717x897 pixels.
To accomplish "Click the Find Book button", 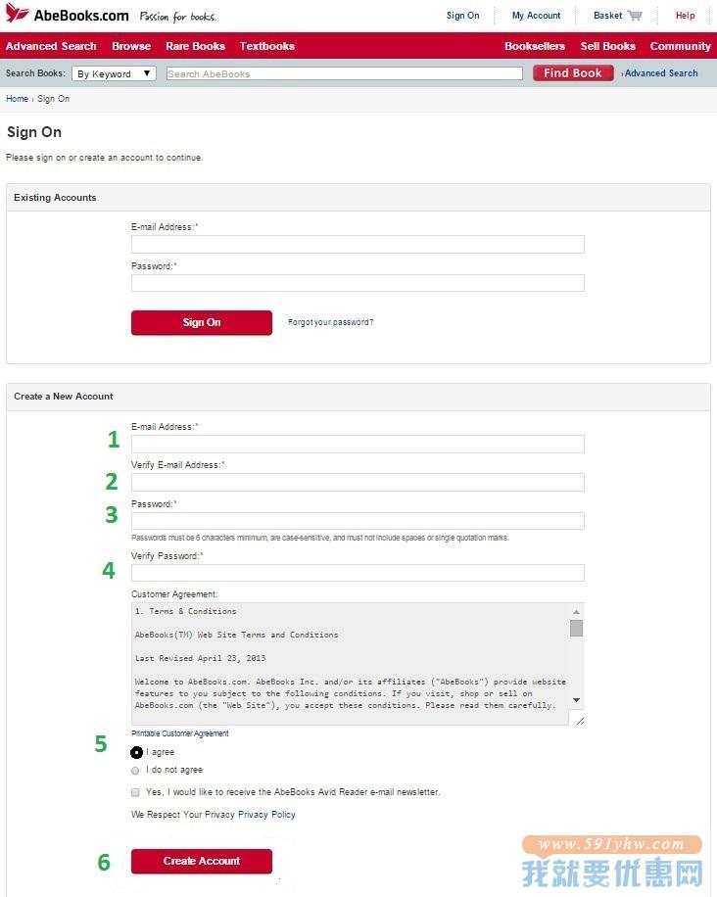I will click(x=573, y=72).
